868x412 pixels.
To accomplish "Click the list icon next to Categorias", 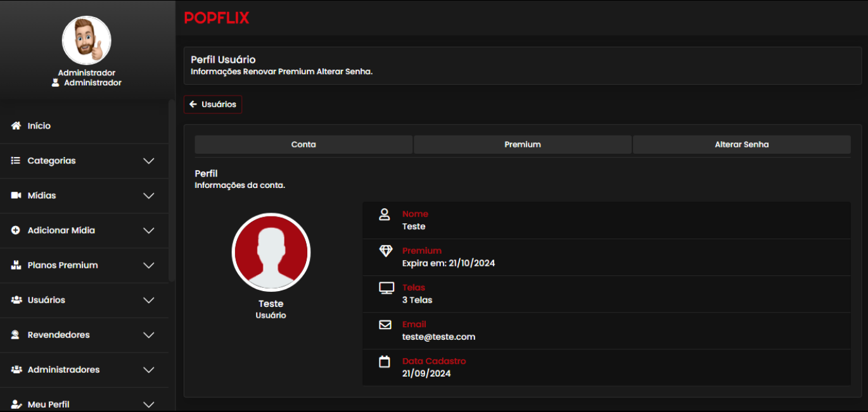I will click(16, 161).
